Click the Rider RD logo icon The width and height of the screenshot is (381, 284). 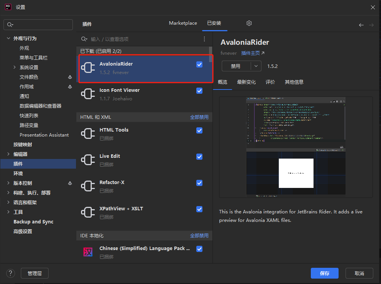[x=8, y=7]
